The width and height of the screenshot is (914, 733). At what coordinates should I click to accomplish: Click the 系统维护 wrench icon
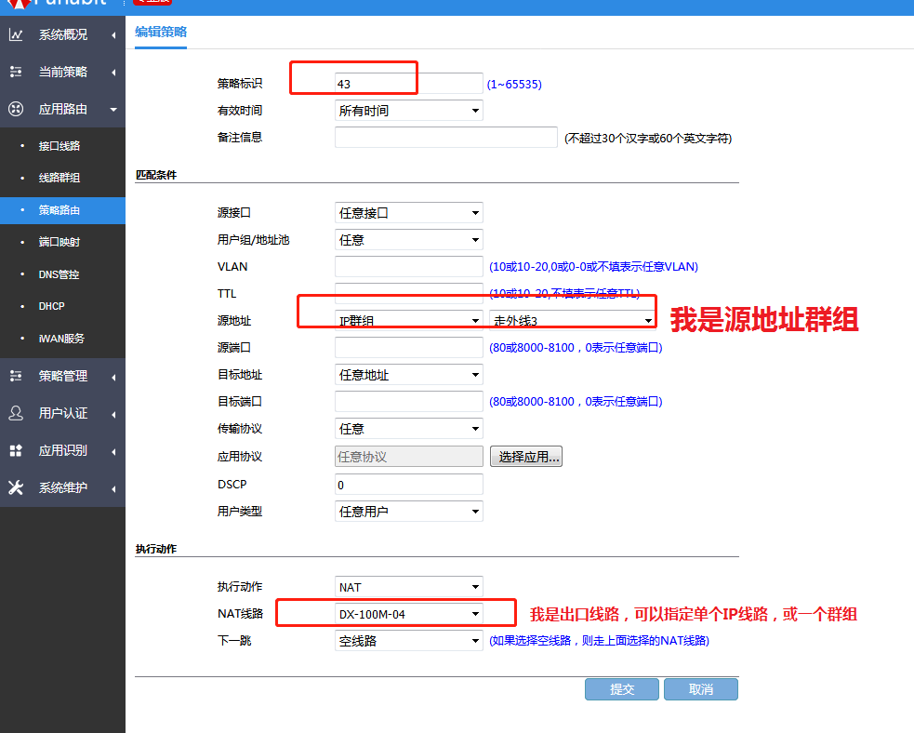pos(16,487)
